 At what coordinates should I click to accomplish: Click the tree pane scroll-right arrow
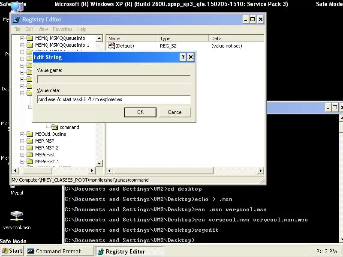92,170
